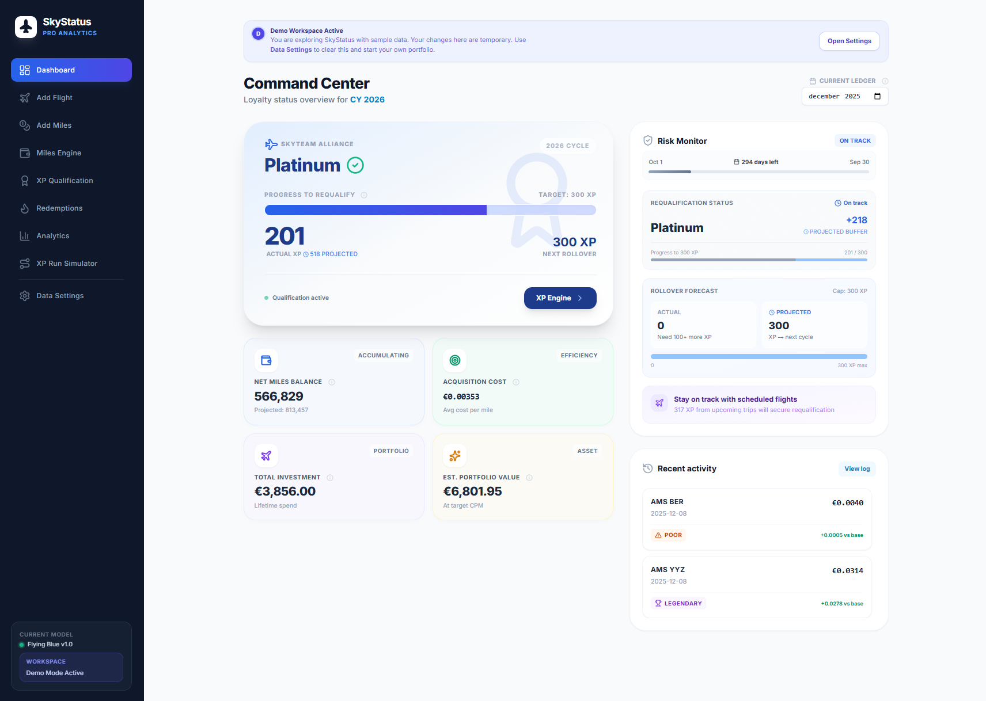Click the info icon beside Progress to Requalify
This screenshot has height=701, width=986.
coord(364,195)
